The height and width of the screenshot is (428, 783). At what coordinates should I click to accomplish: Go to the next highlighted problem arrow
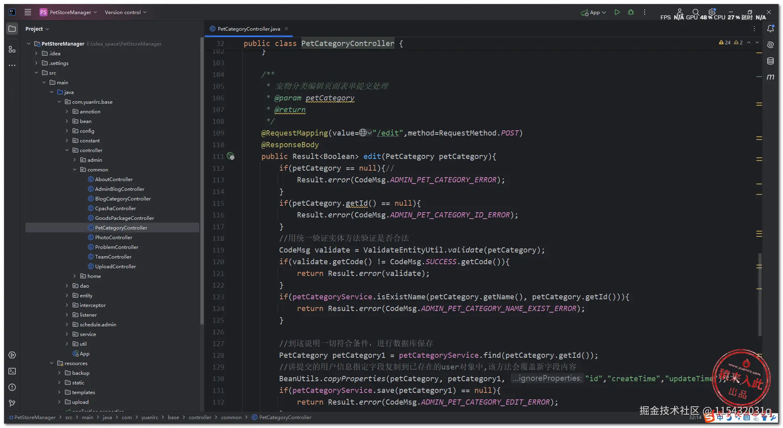757,42
